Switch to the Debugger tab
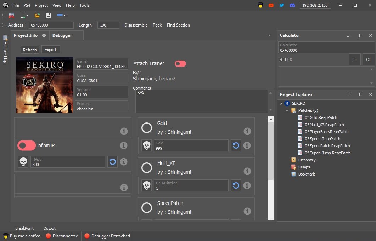The width and height of the screenshot is (376, 241). pos(62,35)
